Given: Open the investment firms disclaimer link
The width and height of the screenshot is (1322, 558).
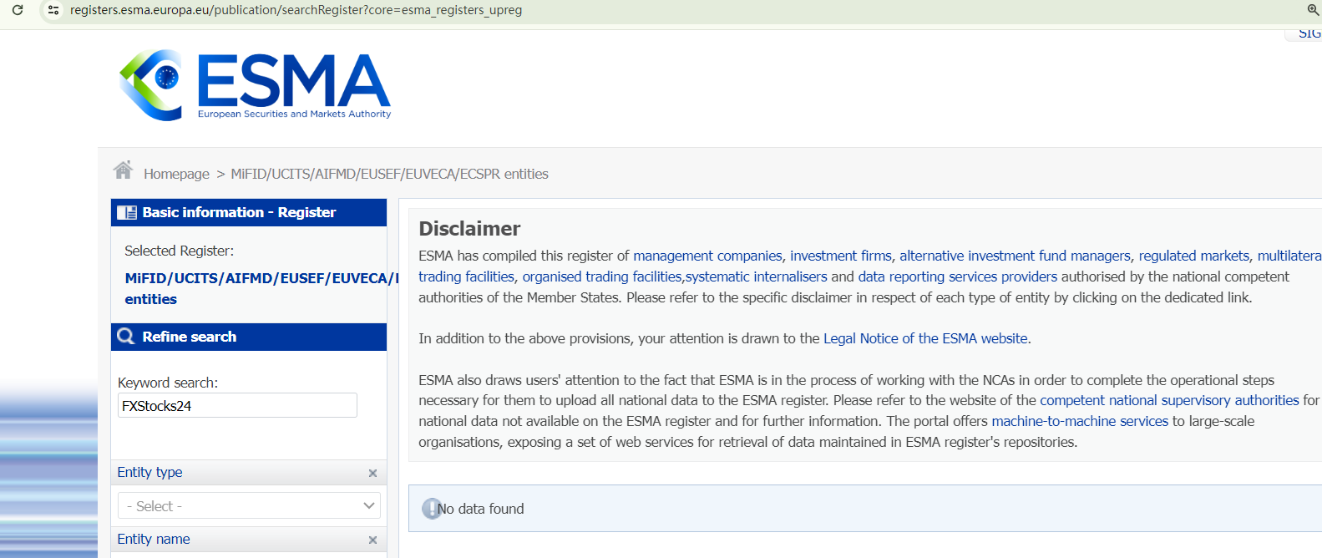Looking at the screenshot, I should (x=840, y=256).
